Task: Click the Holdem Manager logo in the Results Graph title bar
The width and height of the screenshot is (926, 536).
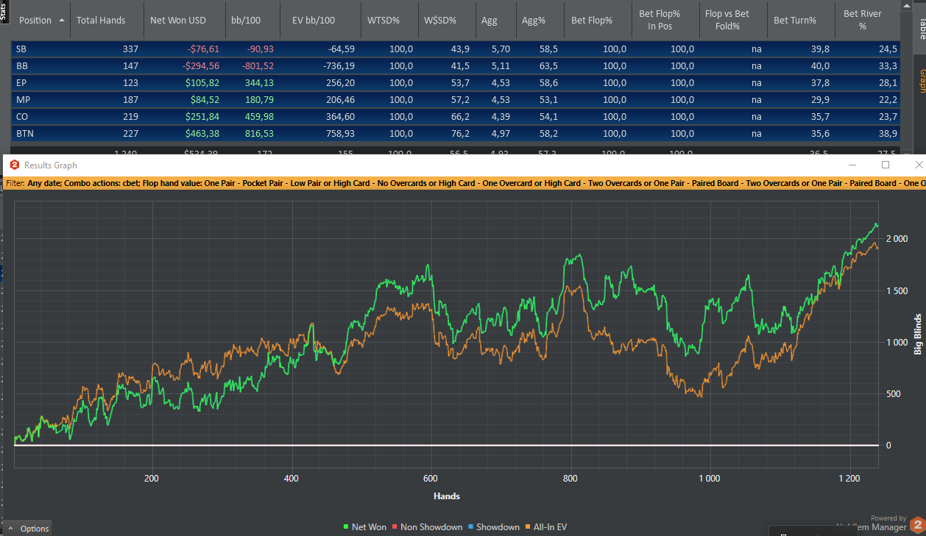Action: tap(14, 165)
